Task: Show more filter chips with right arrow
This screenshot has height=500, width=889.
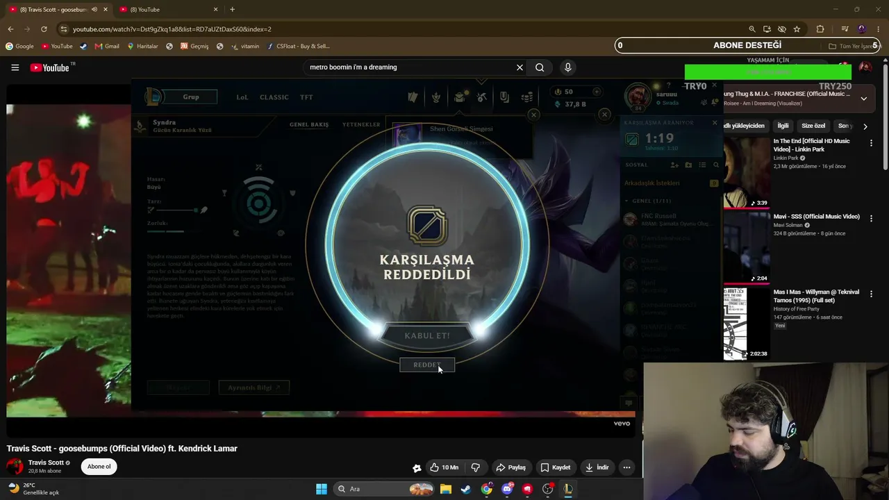Action: click(865, 126)
